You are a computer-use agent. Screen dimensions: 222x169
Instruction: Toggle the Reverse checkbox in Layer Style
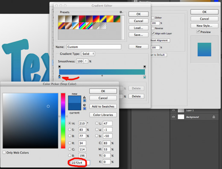point(153,28)
